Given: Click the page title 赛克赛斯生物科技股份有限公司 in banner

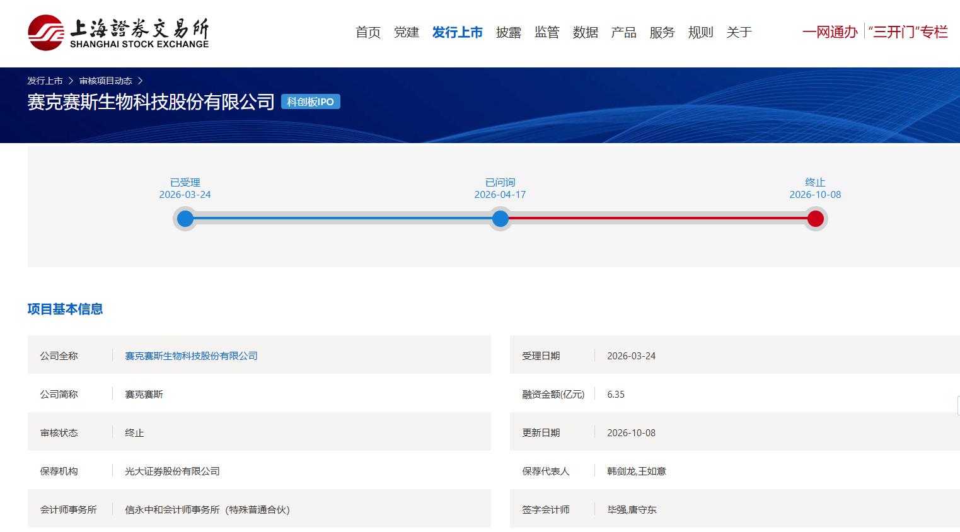Looking at the screenshot, I should tap(151, 102).
